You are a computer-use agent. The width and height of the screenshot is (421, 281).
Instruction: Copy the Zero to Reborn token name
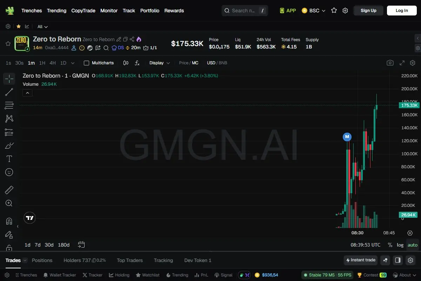(x=125, y=39)
